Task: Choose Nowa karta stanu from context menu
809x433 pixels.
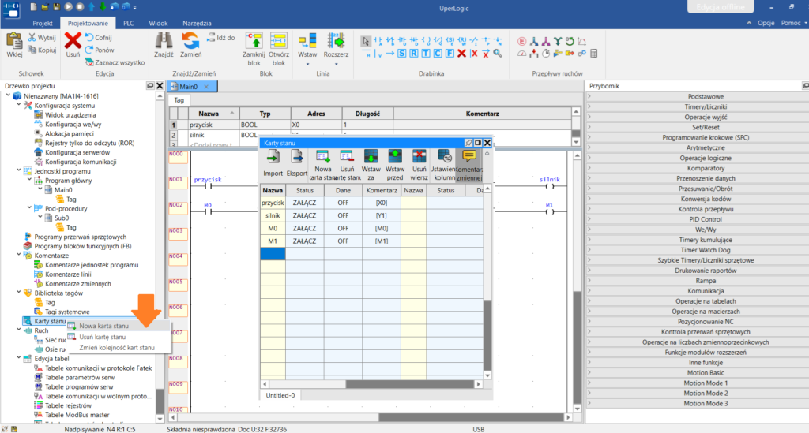Action: click(x=118, y=326)
